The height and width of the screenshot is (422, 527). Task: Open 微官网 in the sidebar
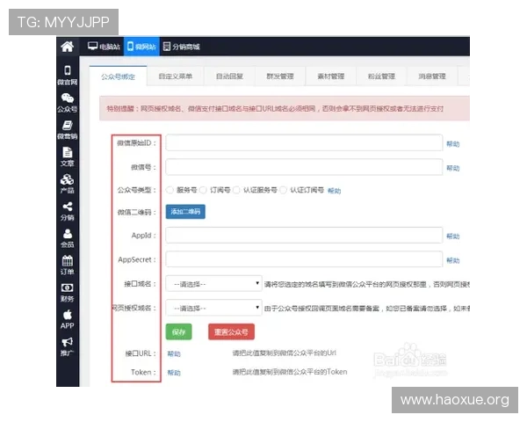tap(68, 76)
